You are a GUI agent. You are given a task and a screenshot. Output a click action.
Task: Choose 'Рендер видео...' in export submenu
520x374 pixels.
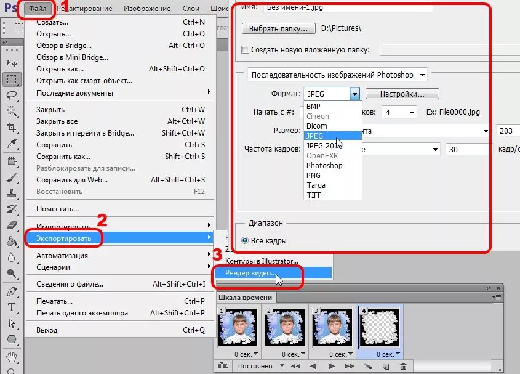(x=272, y=273)
